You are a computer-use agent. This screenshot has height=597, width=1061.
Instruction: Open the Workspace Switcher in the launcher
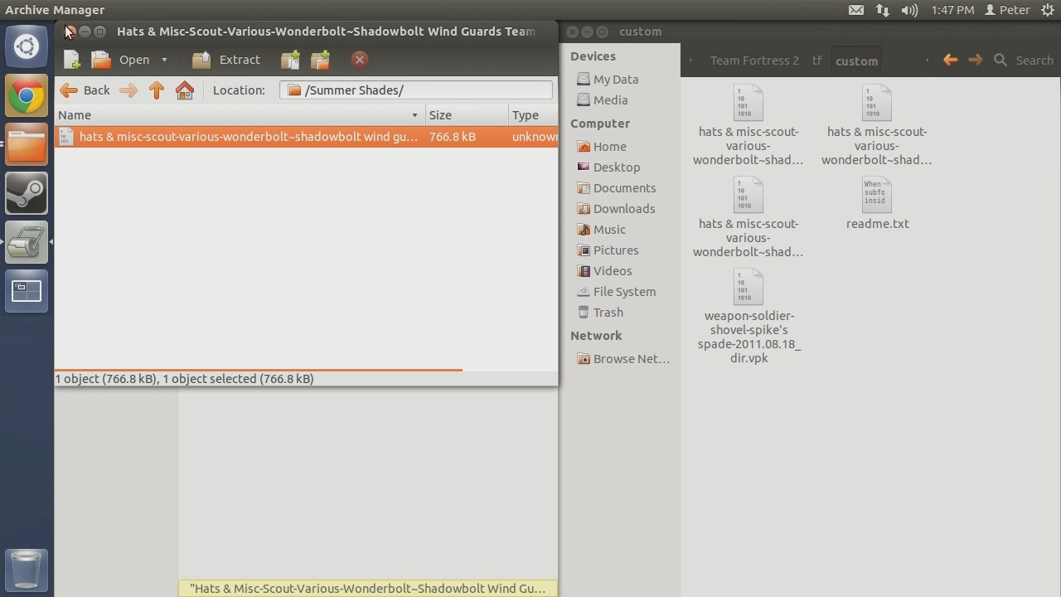[x=27, y=291]
